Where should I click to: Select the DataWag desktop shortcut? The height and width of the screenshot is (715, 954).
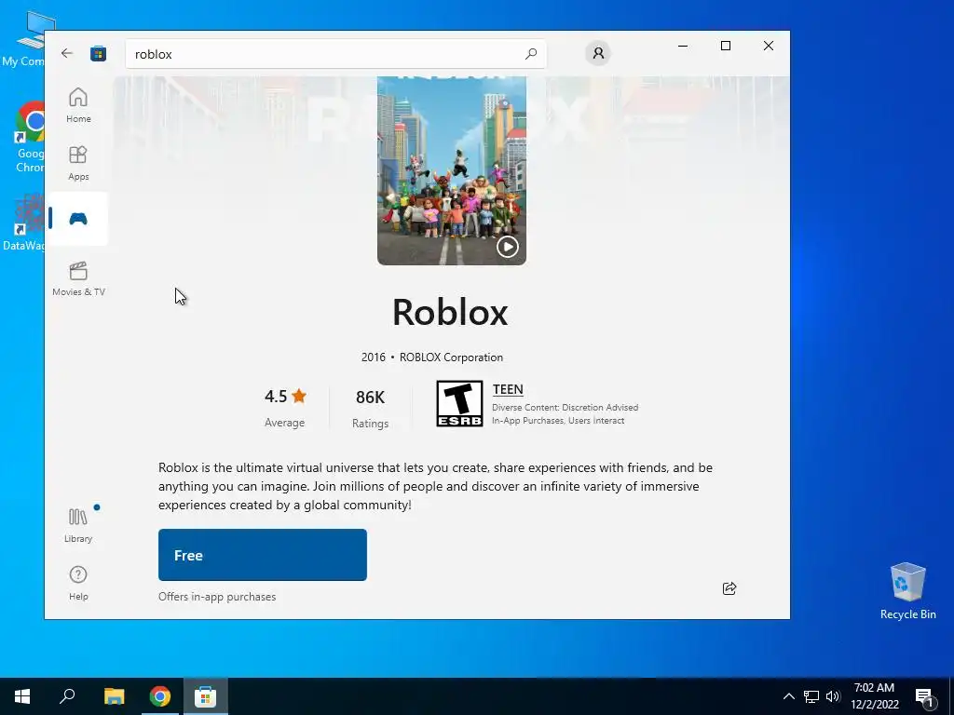point(24,223)
